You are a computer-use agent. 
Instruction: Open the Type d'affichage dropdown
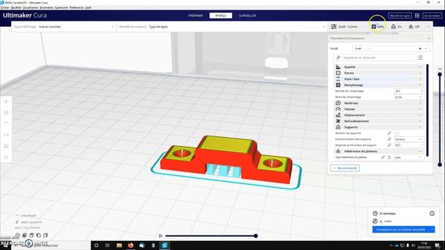point(64,26)
